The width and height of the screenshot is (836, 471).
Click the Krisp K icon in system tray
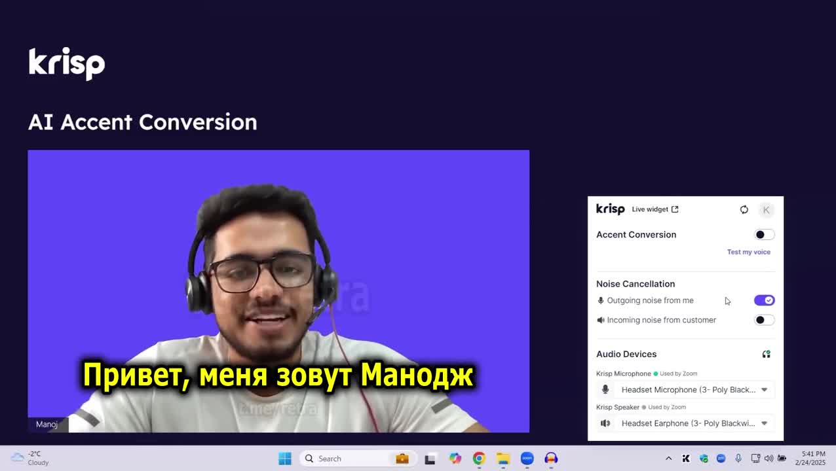(686, 459)
